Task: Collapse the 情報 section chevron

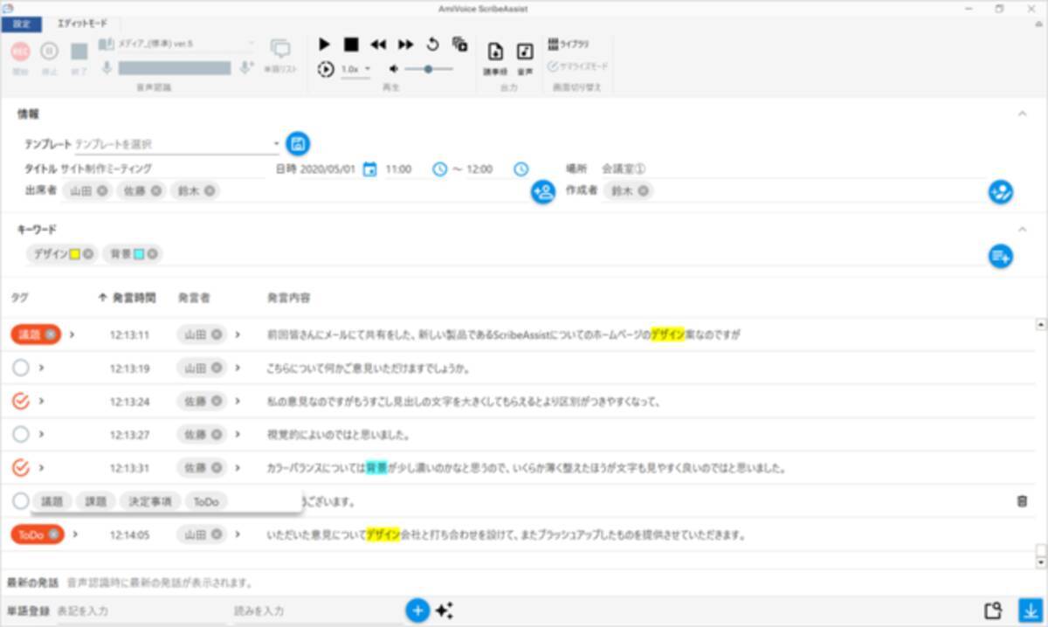Action: [1022, 114]
